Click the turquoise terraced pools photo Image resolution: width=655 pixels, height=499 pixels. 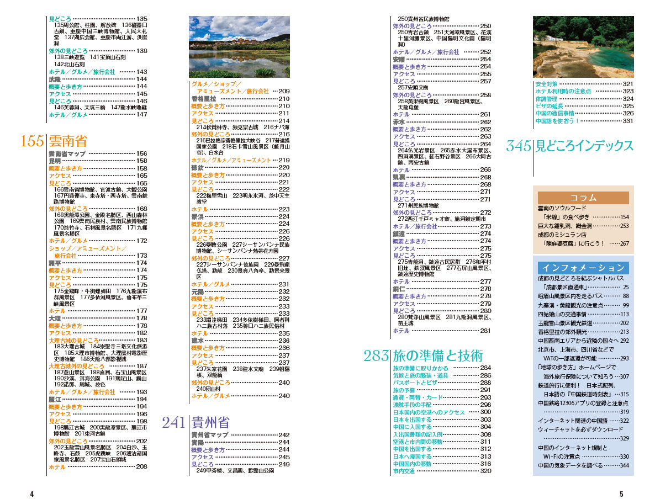[583, 47]
